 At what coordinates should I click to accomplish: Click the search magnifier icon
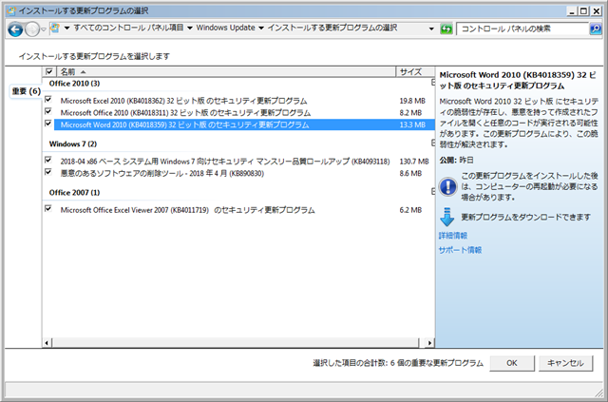point(596,29)
